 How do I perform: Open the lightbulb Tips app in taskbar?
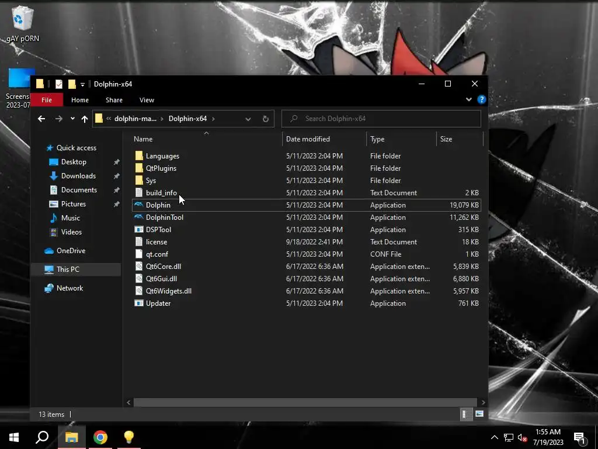coord(129,437)
